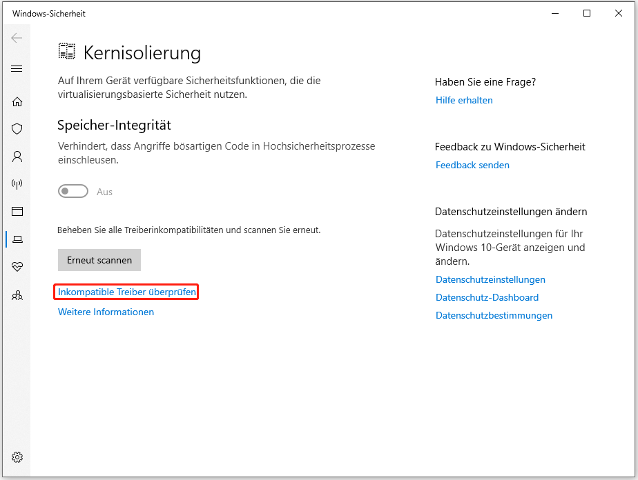This screenshot has width=638, height=480.
Task: Open app and browser control icon
Action: click(17, 212)
